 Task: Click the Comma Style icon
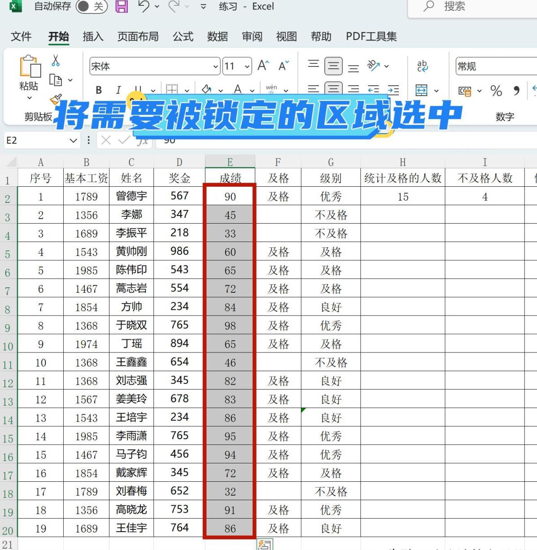(x=516, y=91)
